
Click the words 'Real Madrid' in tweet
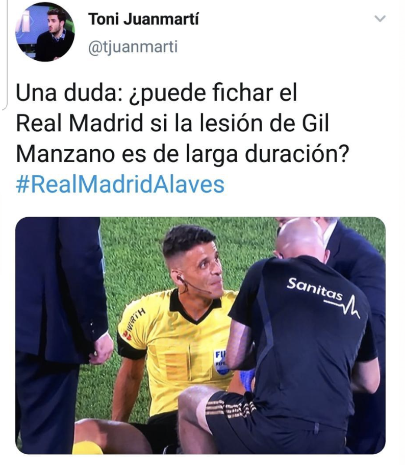point(80,123)
